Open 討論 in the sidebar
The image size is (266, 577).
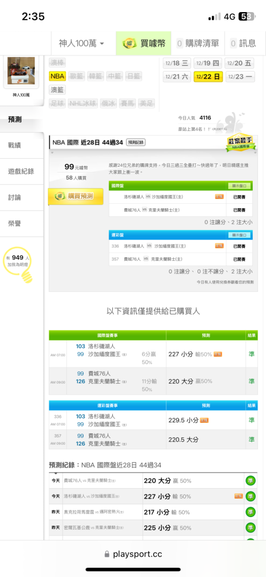[22, 197]
